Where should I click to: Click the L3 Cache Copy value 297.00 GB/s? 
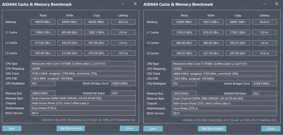point(238,53)
